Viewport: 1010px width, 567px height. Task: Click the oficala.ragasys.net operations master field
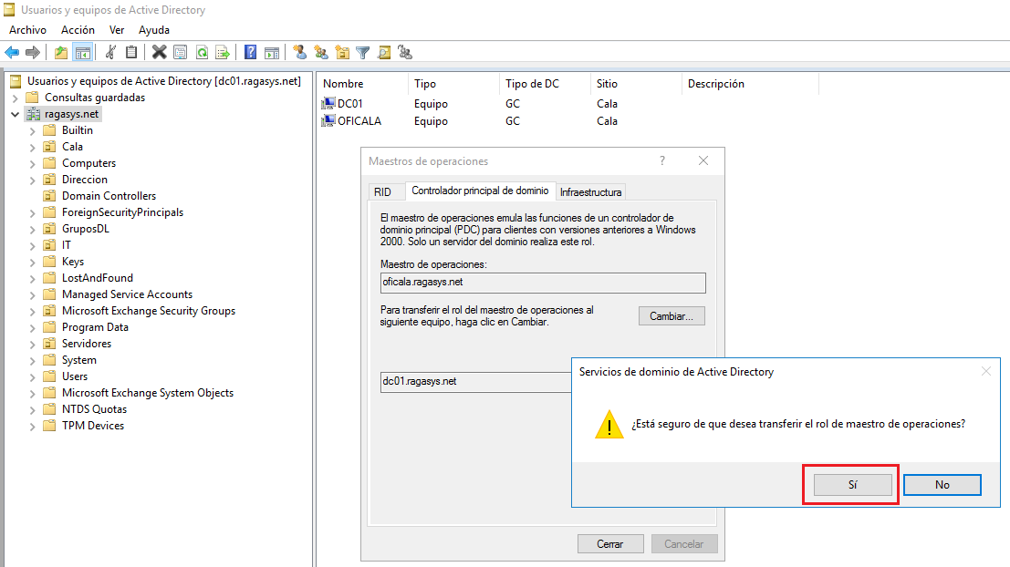click(543, 283)
